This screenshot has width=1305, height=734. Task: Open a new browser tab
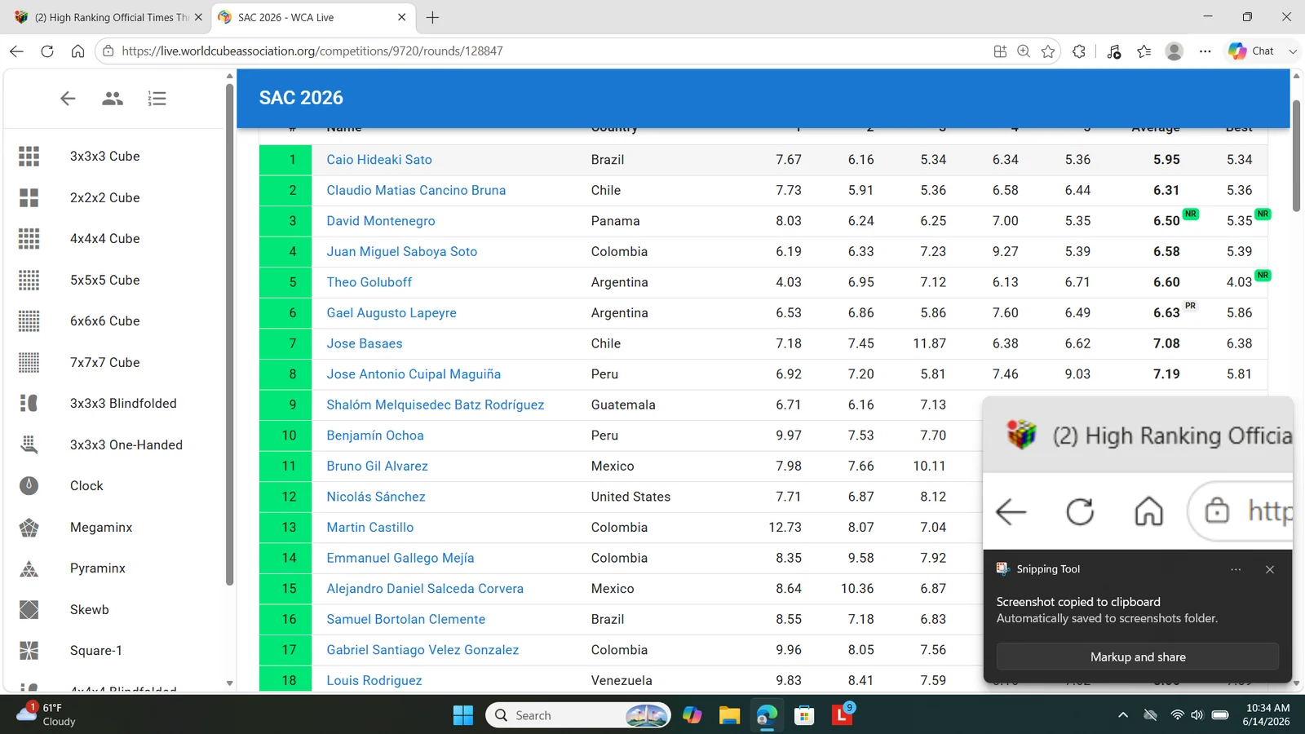(432, 17)
